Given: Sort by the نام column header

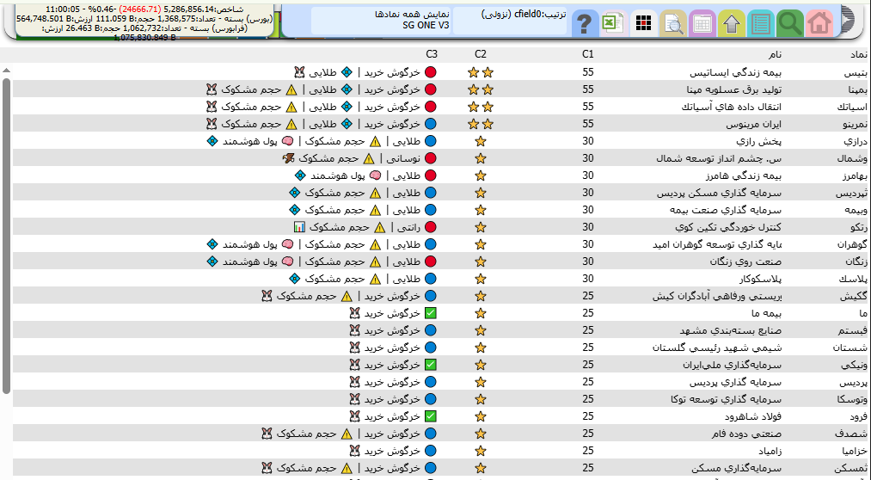Looking at the screenshot, I should pyautogui.click(x=776, y=54).
